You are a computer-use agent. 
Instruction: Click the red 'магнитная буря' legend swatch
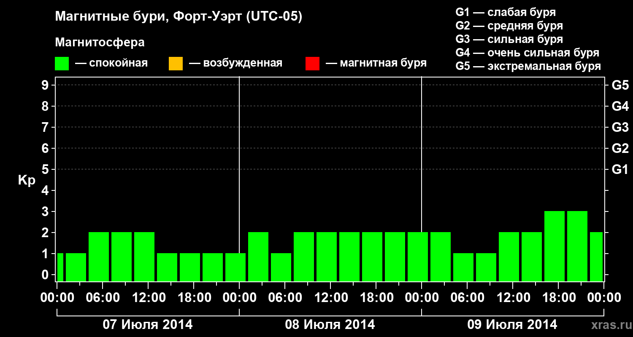312,64
